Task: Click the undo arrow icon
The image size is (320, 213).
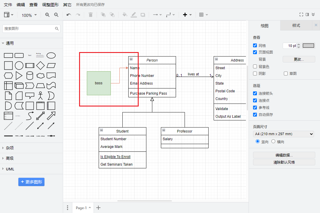Action: click(69, 15)
